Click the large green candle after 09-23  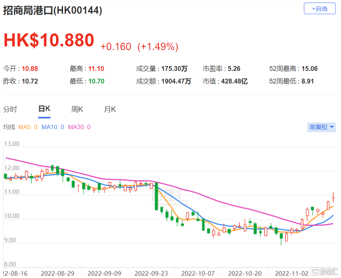tap(156, 196)
